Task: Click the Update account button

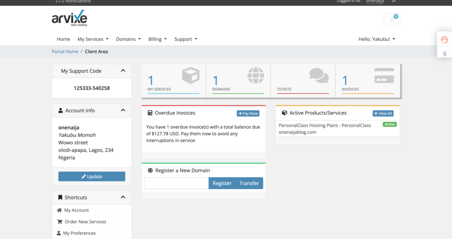Action: click(x=92, y=176)
